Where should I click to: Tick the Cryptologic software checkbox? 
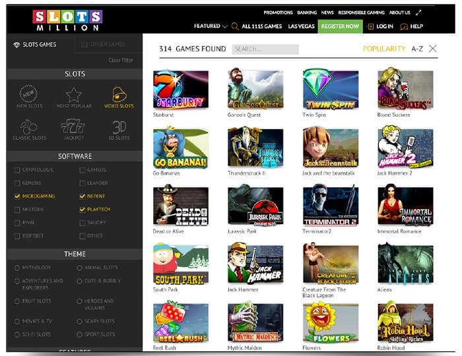pos(17,170)
